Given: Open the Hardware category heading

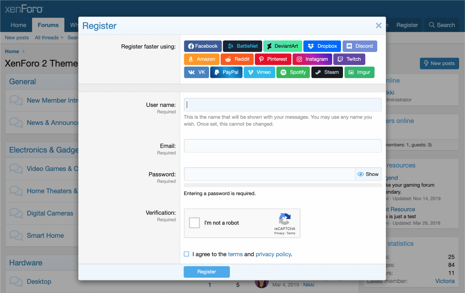Looking at the screenshot, I should (x=26, y=263).
